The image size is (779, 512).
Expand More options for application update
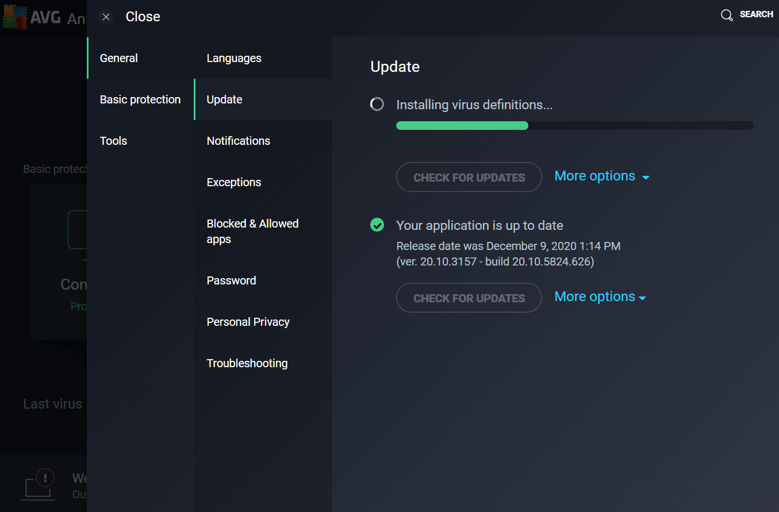click(600, 297)
